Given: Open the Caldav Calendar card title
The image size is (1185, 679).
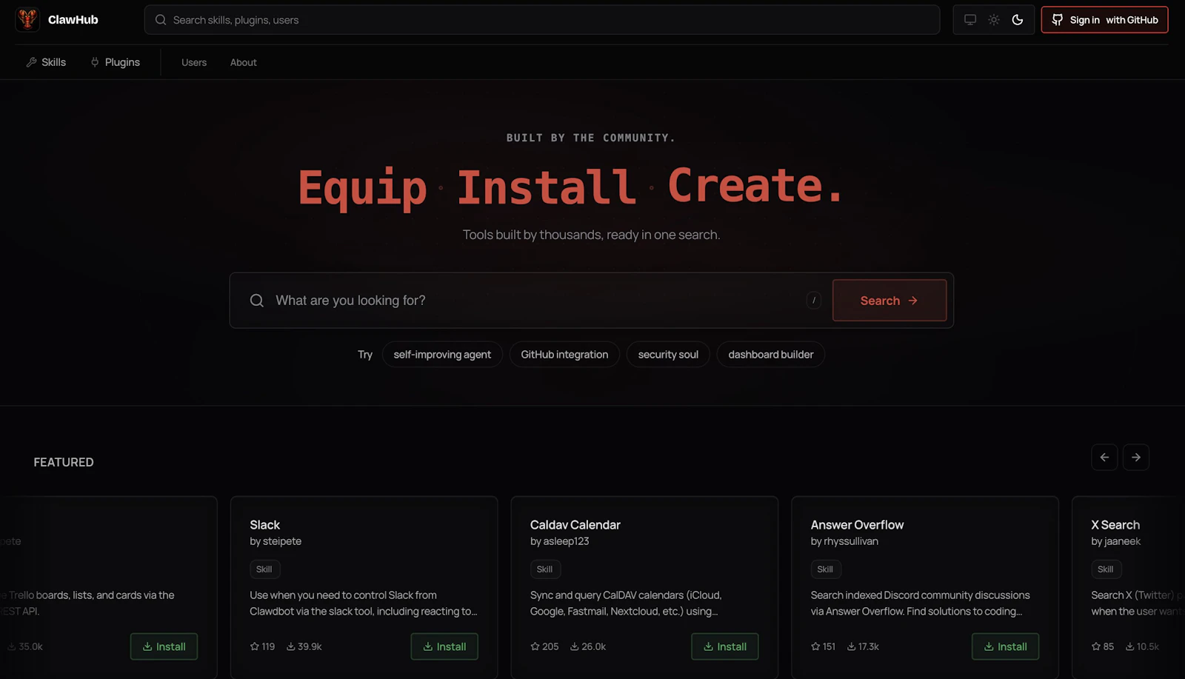Looking at the screenshot, I should coord(575,525).
